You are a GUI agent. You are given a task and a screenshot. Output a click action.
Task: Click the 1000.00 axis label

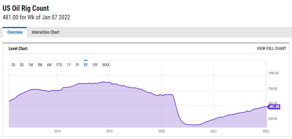pyautogui.click(x=273, y=73)
